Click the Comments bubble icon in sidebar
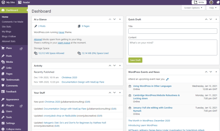This screenshot has height=131, width=220. click(3, 86)
